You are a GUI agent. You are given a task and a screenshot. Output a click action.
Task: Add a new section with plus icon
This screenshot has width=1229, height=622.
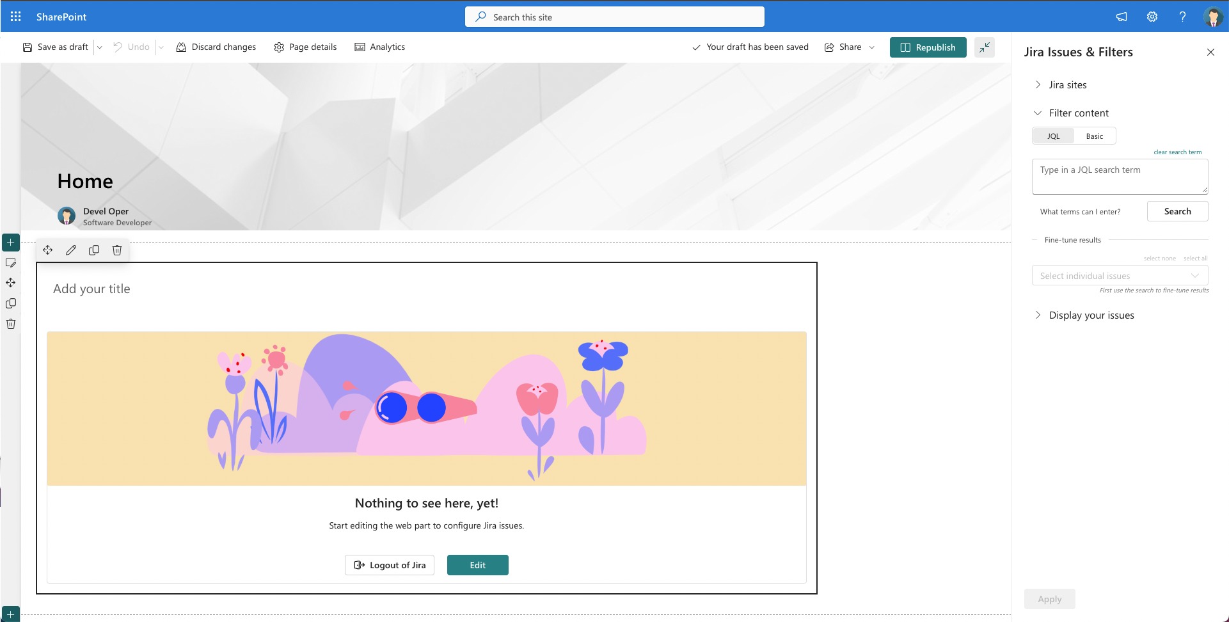point(11,243)
